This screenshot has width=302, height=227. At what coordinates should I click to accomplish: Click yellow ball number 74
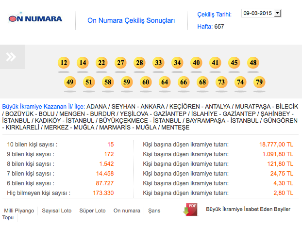tap(240, 82)
